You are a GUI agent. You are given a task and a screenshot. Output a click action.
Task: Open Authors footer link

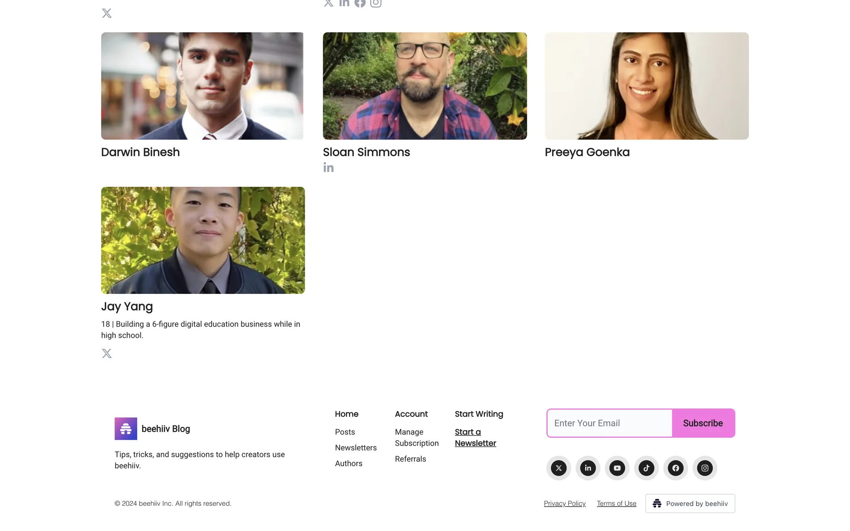coord(348,463)
